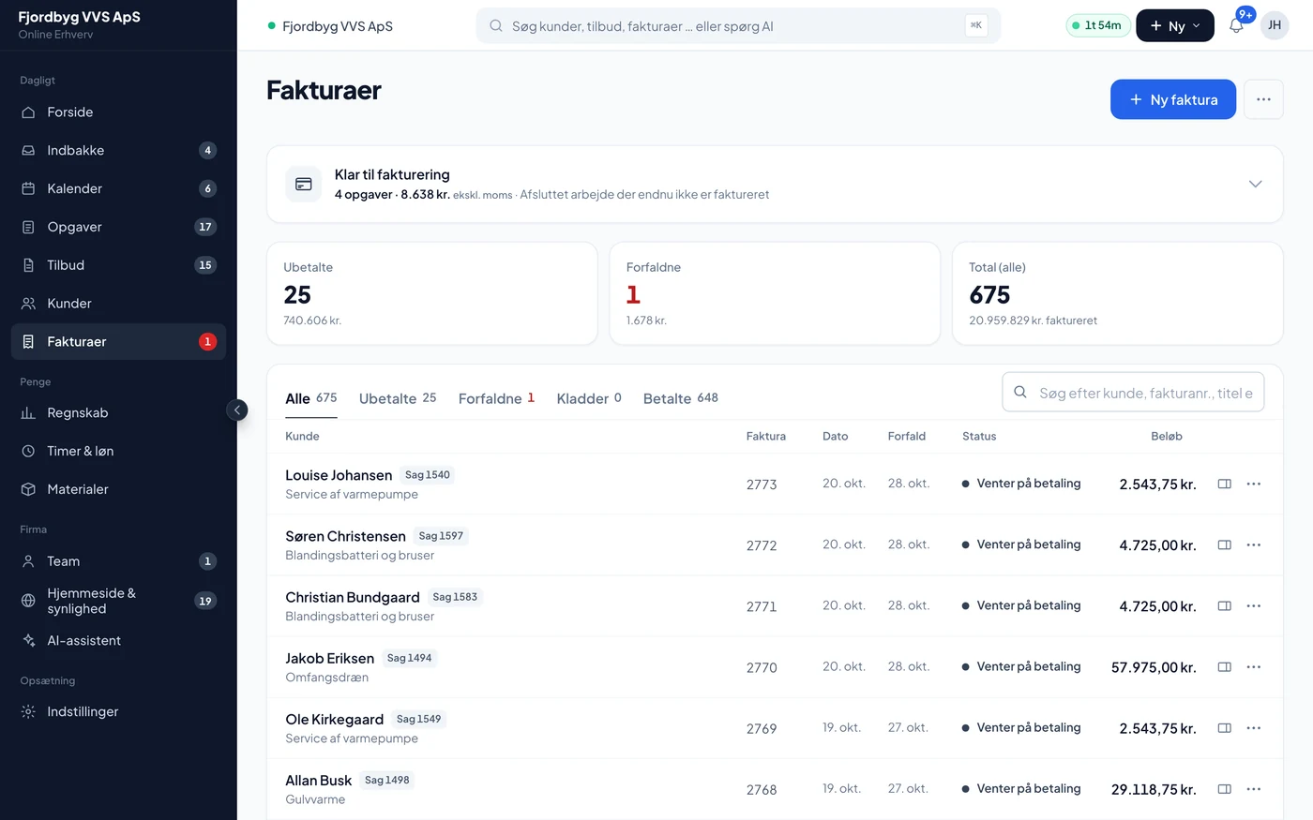1313x820 pixels.
Task: Switch to the Kladder tab
Action: 589,398
